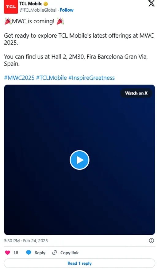
Task: Click the 18 likes count
Action: (x=16, y=252)
